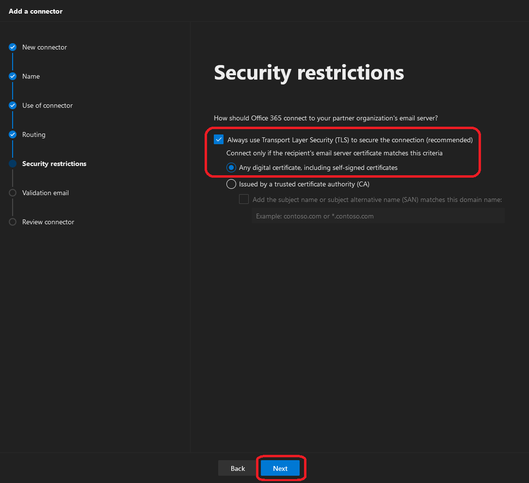Click the Validation email step circle
The width and height of the screenshot is (529, 483).
[x=13, y=193]
